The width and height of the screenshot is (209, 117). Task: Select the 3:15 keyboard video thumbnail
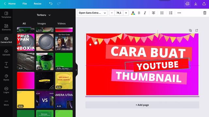pos(26,61)
